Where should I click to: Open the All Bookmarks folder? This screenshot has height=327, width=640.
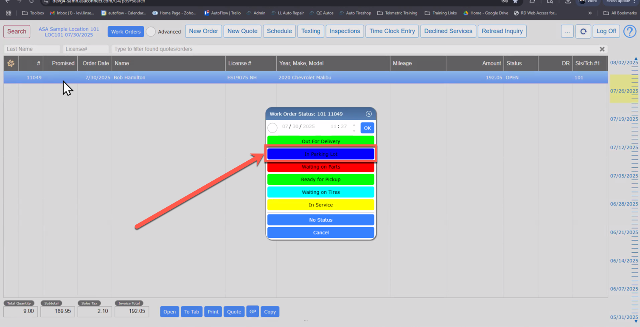tap(620, 13)
